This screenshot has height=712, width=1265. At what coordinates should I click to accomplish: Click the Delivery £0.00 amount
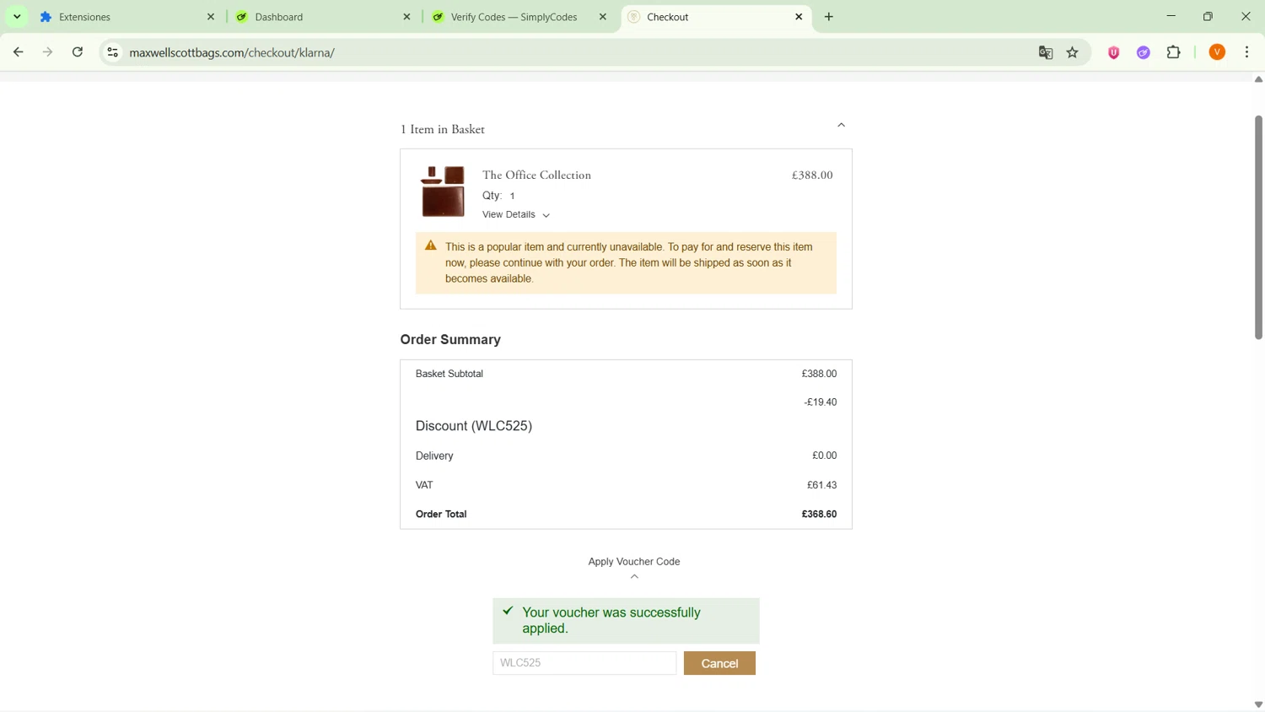click(825, 456)
